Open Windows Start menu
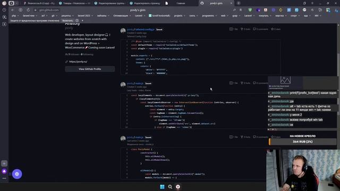340x191 pixels. point(162,187)
